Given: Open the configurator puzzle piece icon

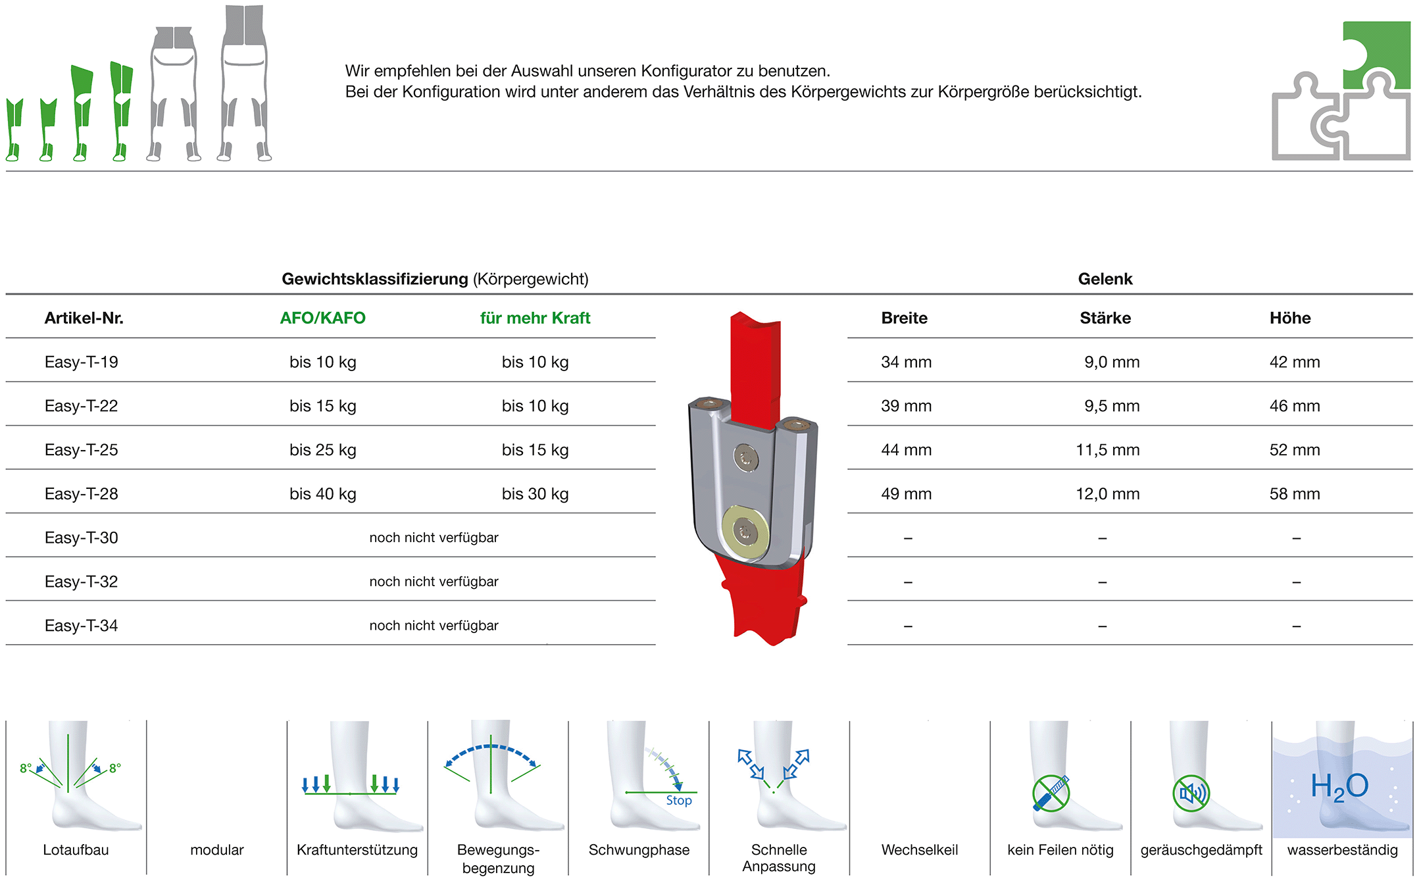Looking at the screenshot, I should [x=1341, y=91].
